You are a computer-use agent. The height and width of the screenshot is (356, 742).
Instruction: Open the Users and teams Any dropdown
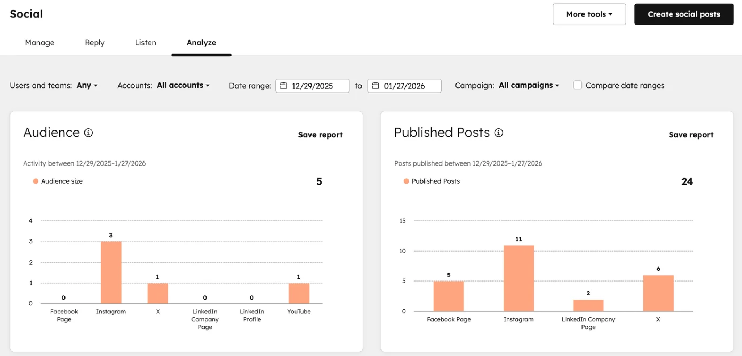point(87,85)
